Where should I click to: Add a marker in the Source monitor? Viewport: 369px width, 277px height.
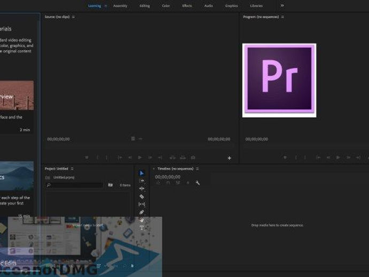[x=87, y=157]
